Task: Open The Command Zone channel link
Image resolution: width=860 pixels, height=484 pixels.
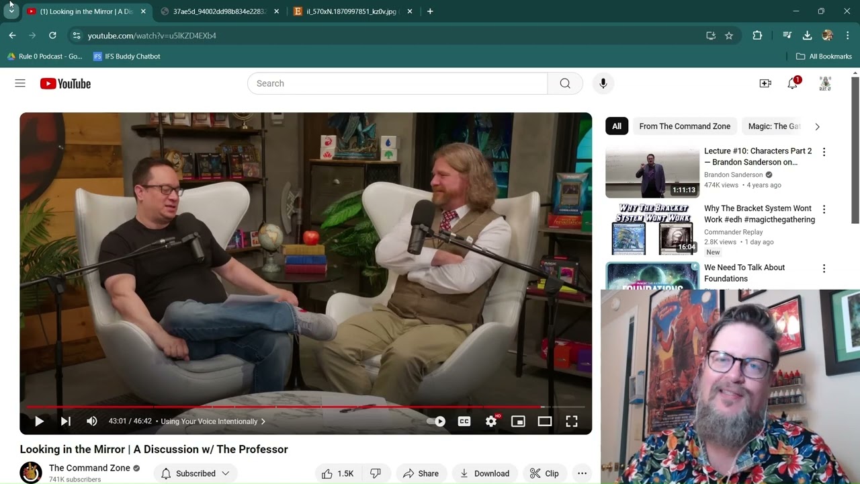Action: point(89,468)
